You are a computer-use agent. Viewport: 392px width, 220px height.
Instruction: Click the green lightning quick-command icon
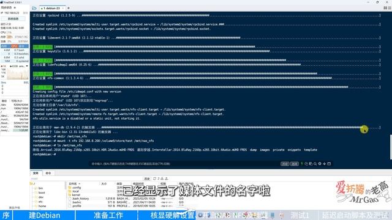(x=302, y=164)
